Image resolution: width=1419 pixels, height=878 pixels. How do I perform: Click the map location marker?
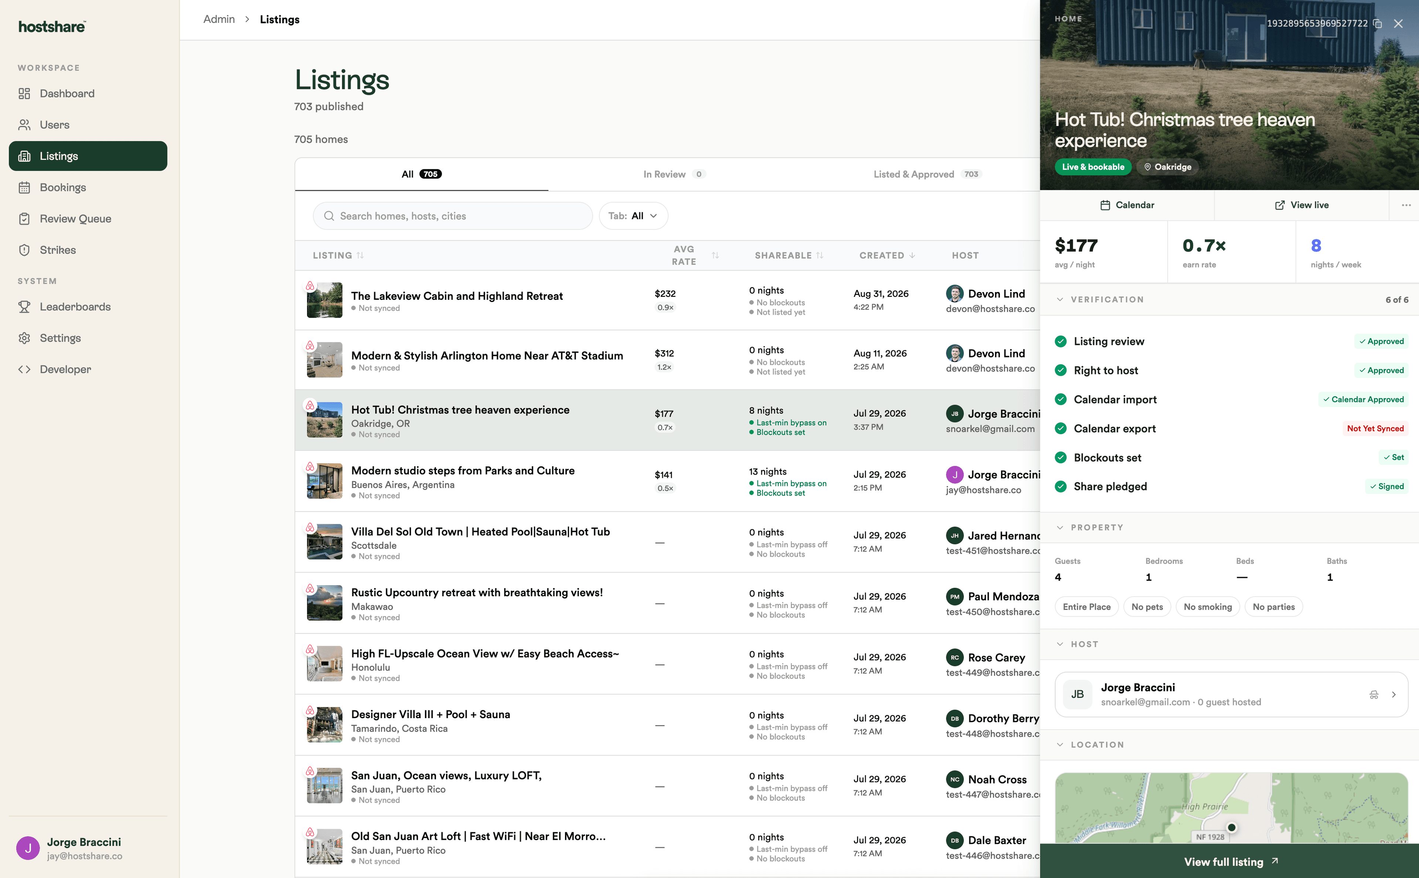point(1231,827)
